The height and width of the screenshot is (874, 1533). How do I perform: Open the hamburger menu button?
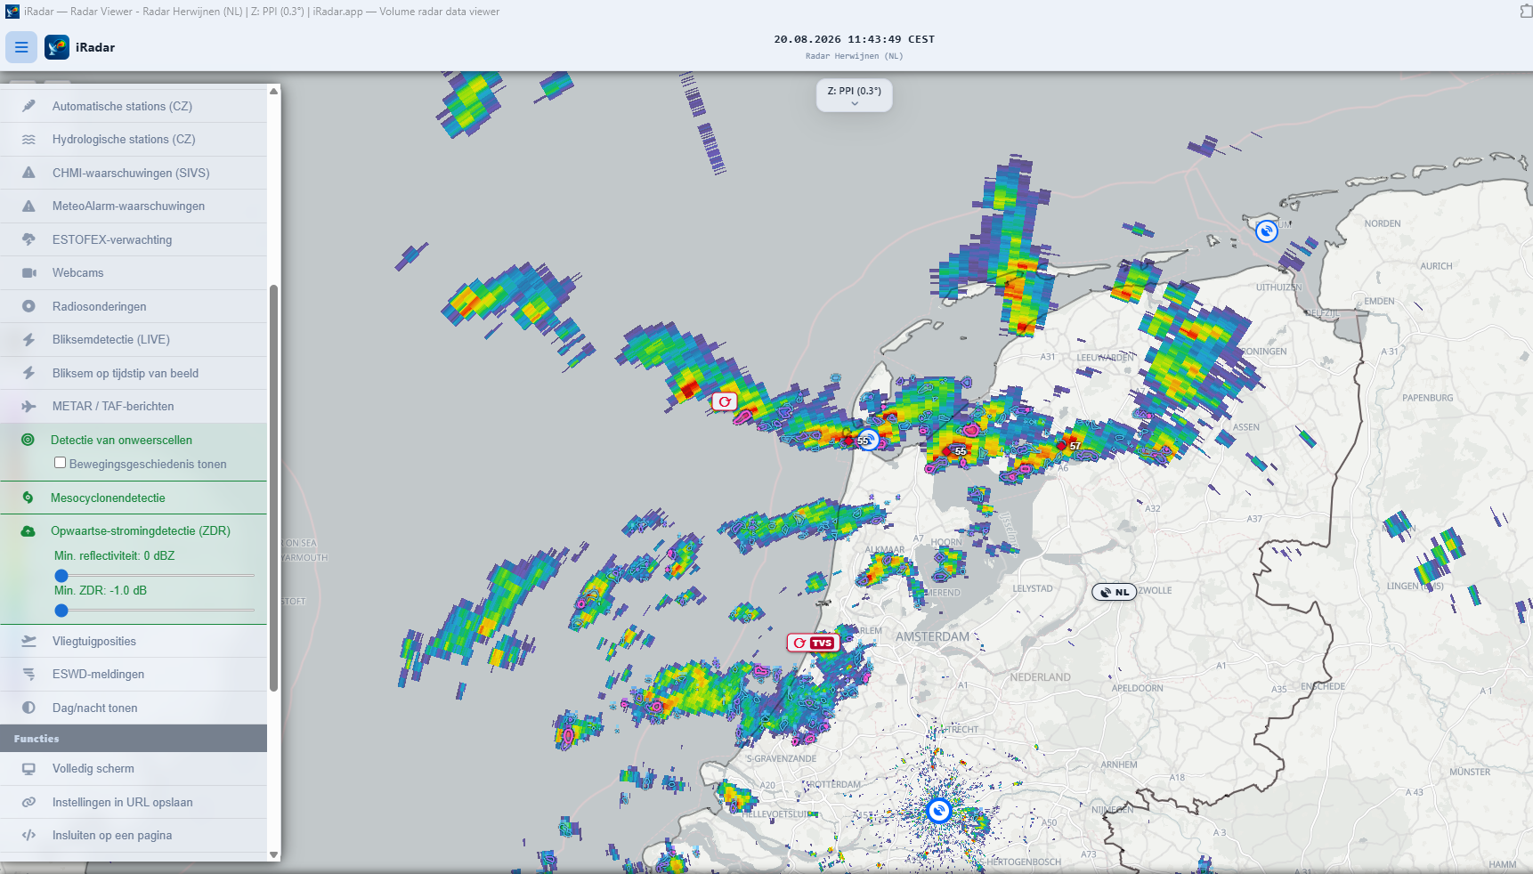tap(21, 47)
